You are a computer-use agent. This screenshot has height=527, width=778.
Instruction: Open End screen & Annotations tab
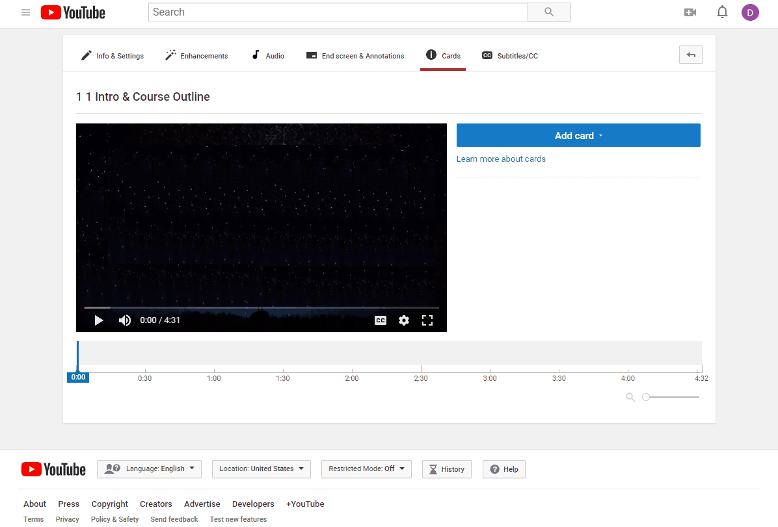[355, 55]
